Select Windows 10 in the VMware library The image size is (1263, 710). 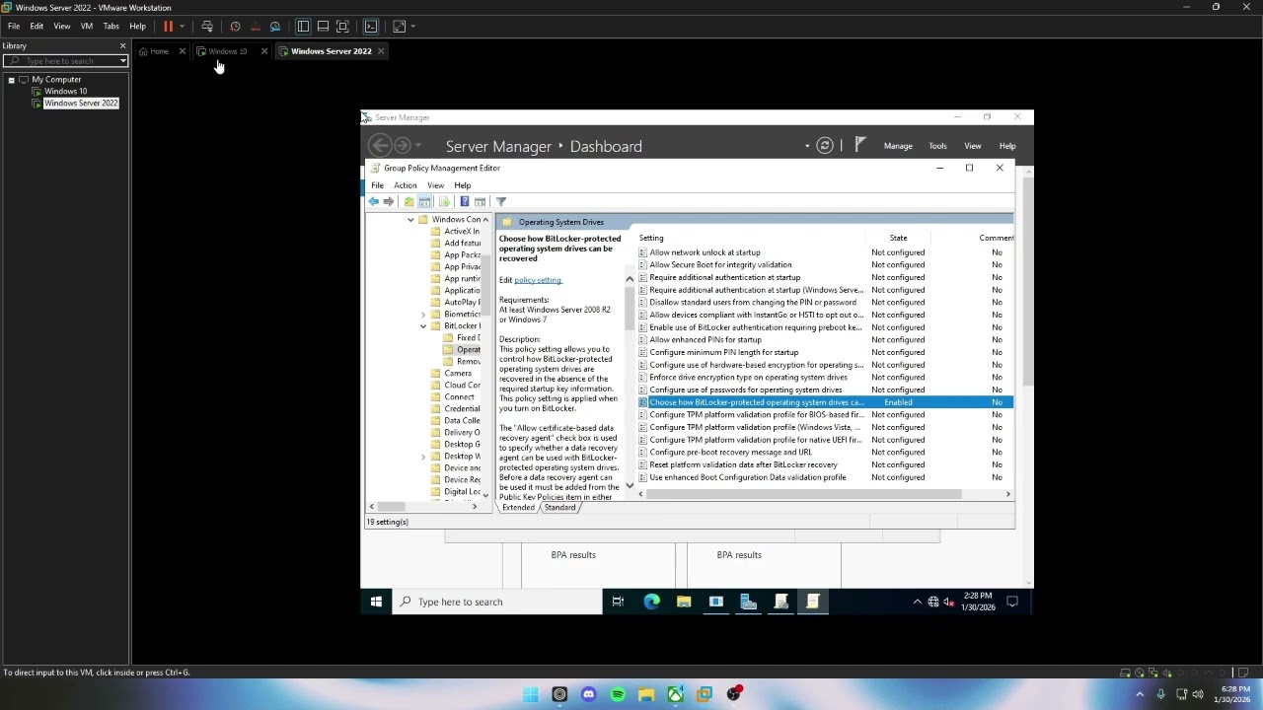[65, 92]
